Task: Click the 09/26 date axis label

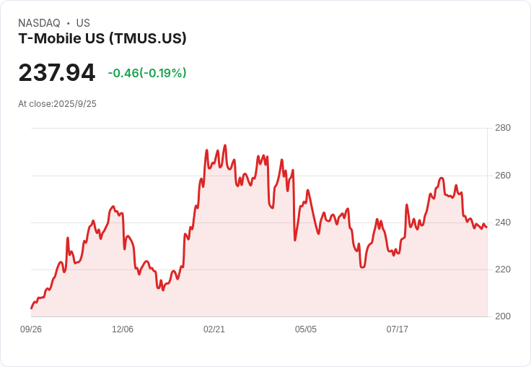Action: coord(31,329)
